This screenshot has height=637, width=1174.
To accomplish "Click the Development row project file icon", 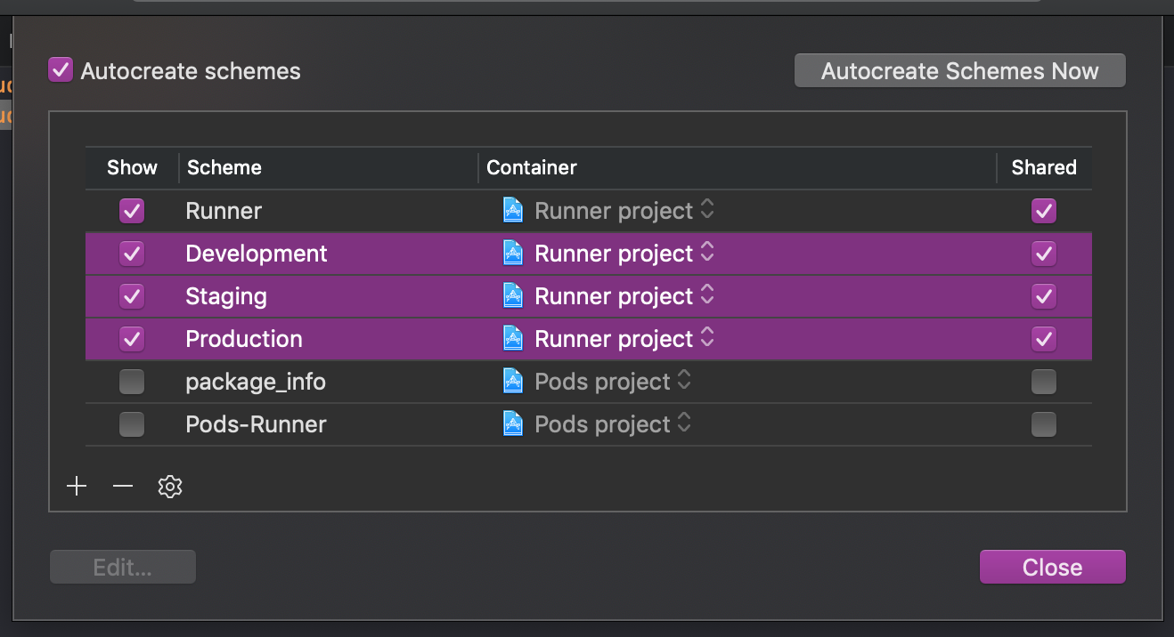I will coord(513,254).
